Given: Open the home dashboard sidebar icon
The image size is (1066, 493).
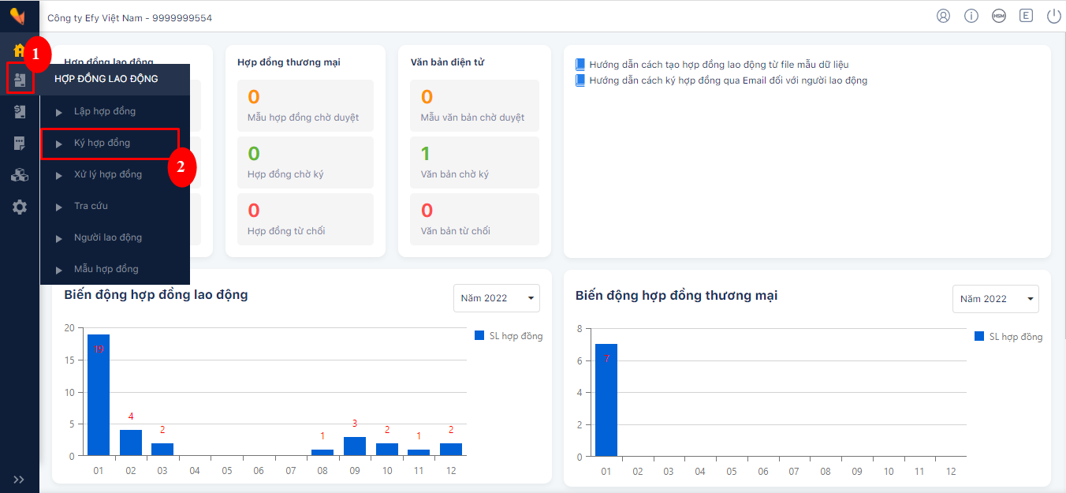Looking at the screenshot, I should tap(19, 50).
